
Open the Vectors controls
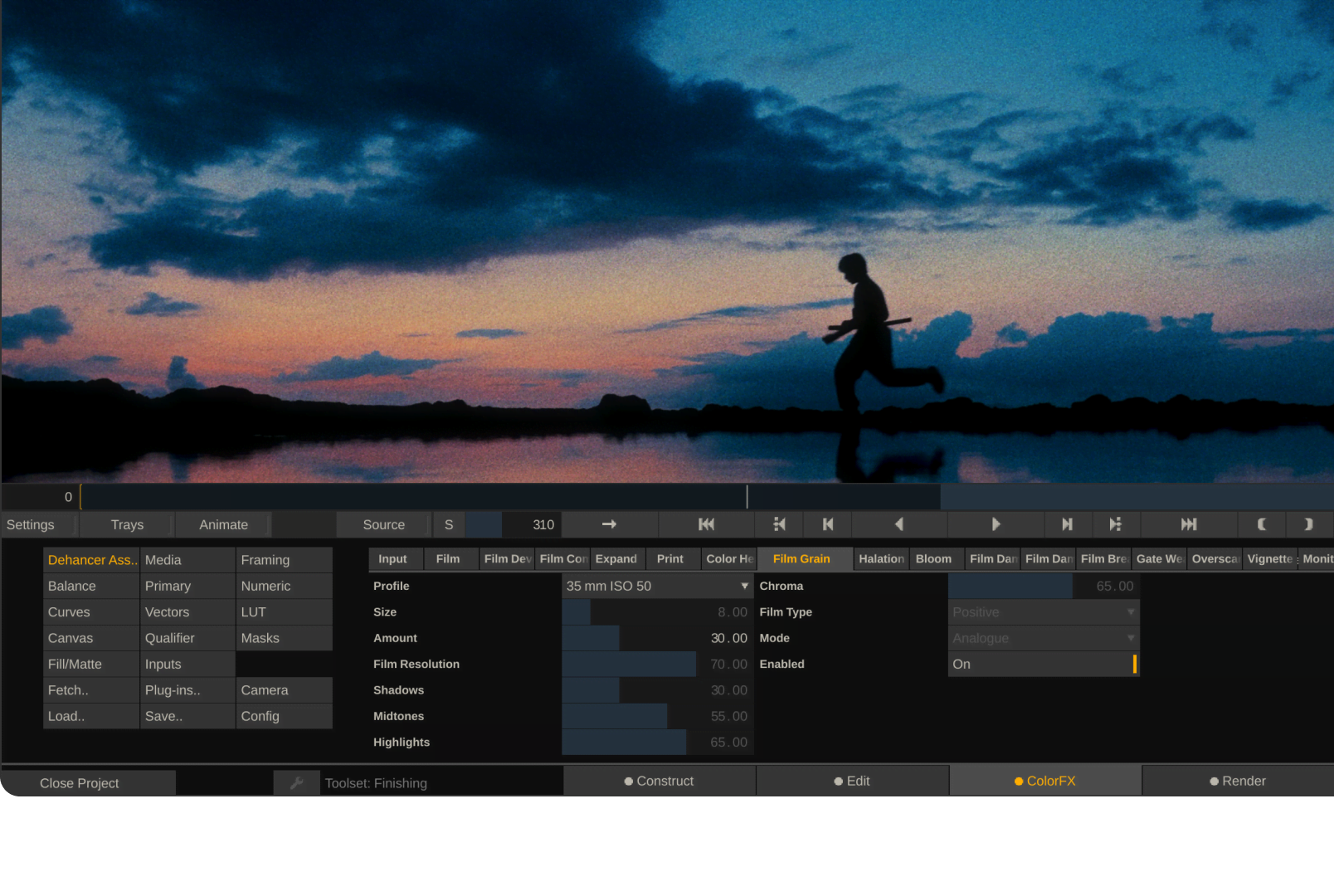click(187, 612)
